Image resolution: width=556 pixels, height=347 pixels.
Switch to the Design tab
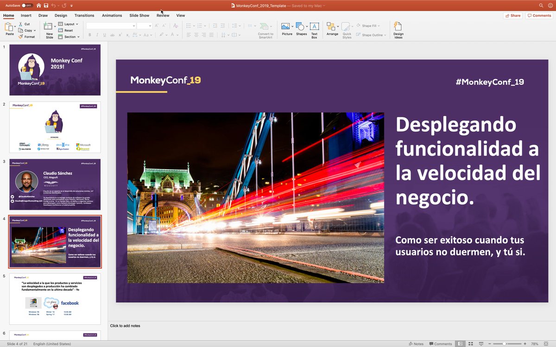61,15
